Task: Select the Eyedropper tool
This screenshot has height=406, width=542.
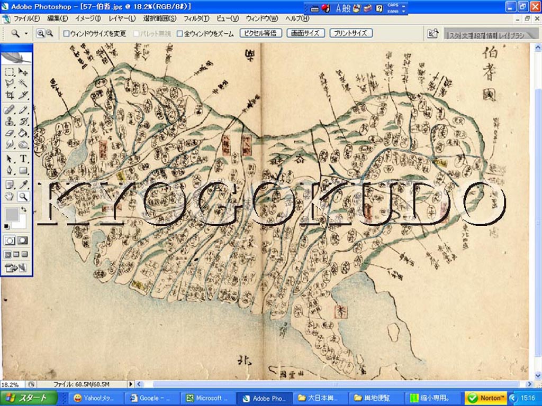Action: pos(23,184)
